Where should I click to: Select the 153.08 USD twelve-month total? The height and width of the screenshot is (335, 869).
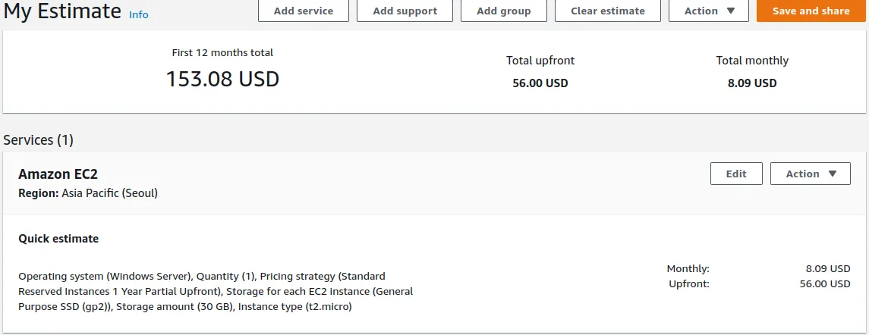tap(222, 79)
